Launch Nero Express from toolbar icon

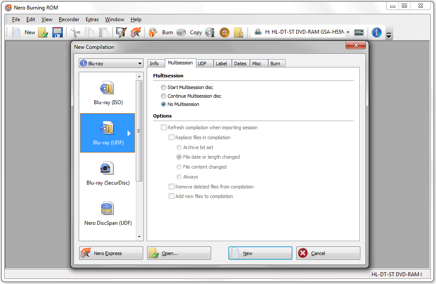click(136, 32)
